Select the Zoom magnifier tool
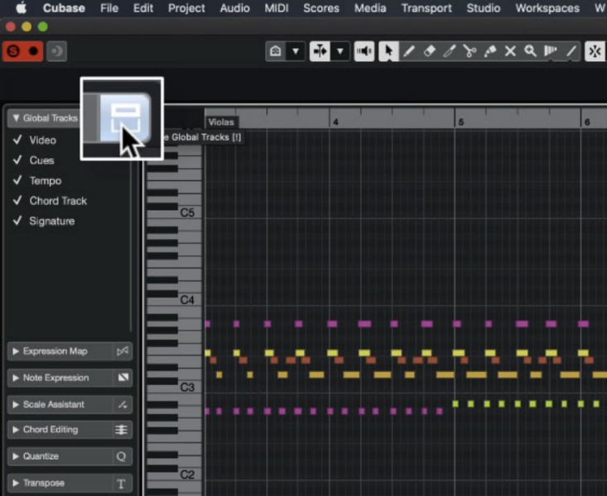The width and height of the screenshot is (607, 496). click(530, 51)
